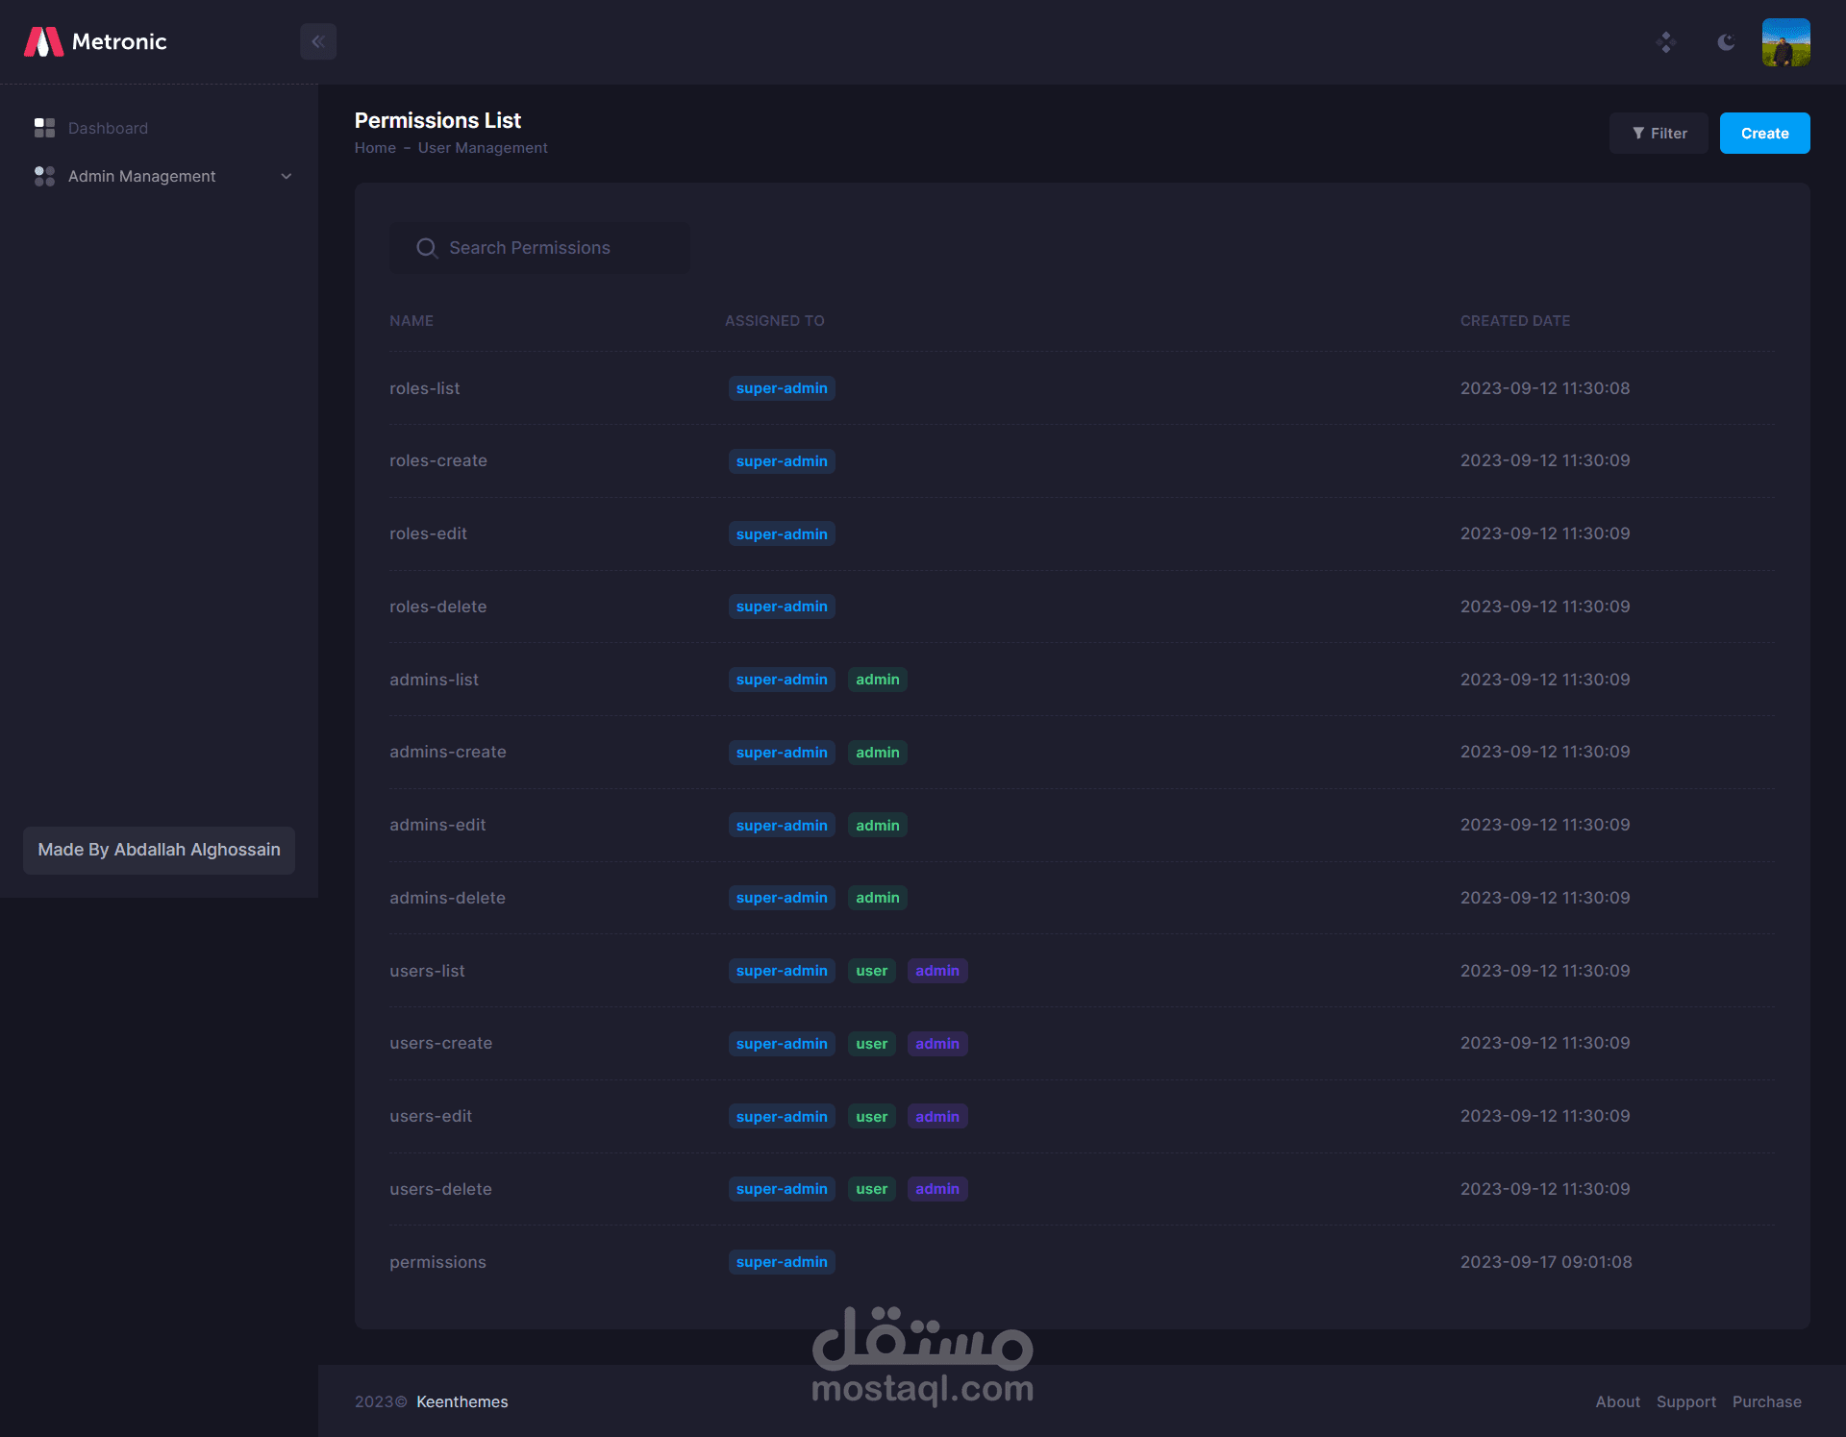Sort by the Created Date column header
Screen dimensions: 1846x1437
(1514, 321)
